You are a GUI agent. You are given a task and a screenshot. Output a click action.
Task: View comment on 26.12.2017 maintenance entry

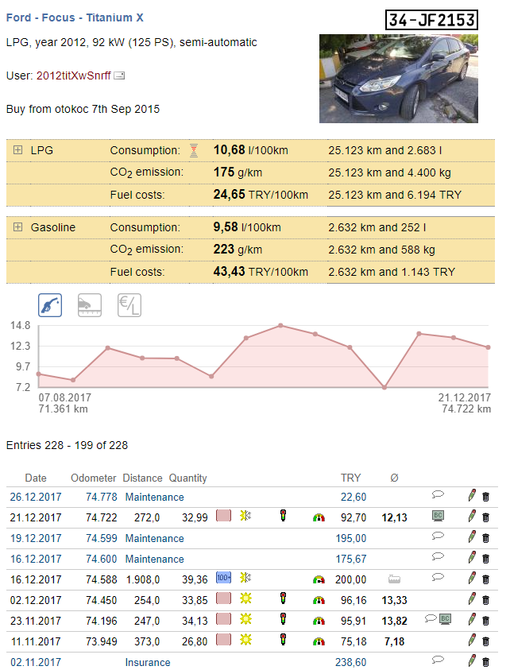pos(438,494)
